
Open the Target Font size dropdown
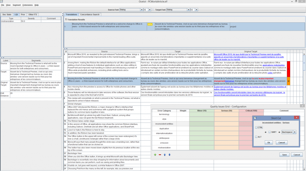click(x=197, y=10)
